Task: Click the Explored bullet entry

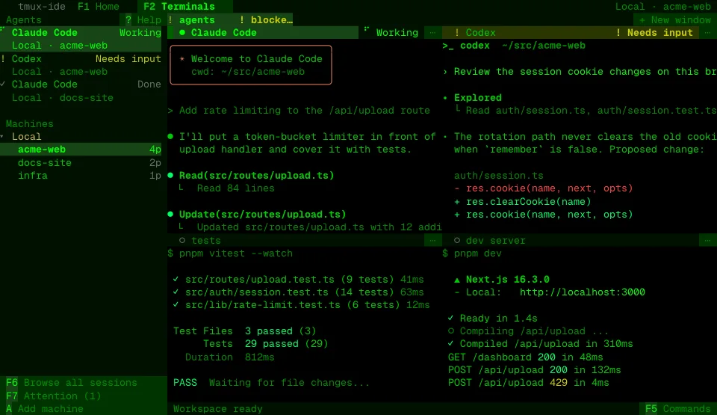Action: coord(477,97)
